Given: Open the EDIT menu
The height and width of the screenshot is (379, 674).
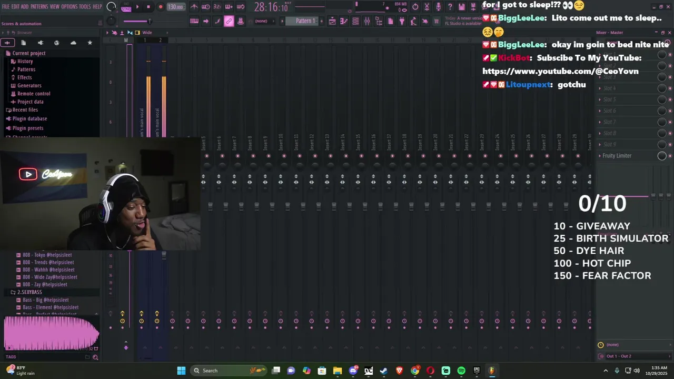Looking at the screenshot, I should point(15,6).
